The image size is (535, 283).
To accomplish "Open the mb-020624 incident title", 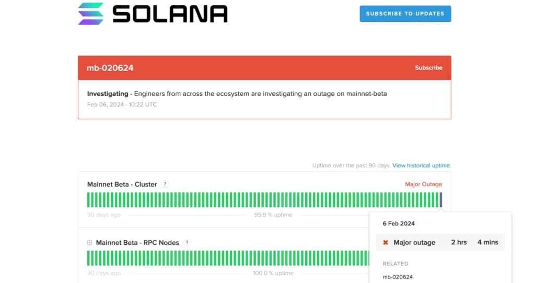I will coord(110,68).
